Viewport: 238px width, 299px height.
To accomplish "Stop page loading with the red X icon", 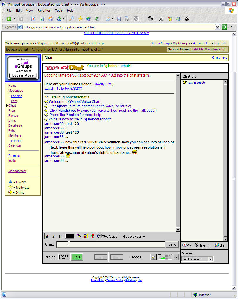I will pos(33,19).
